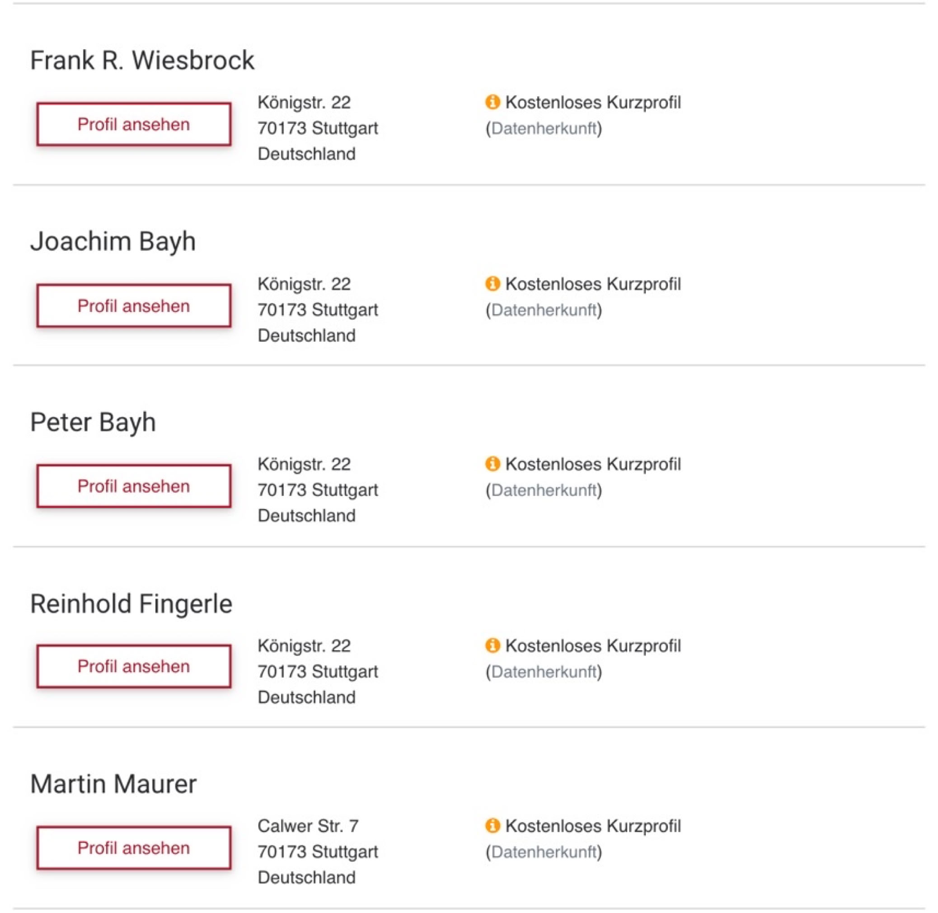The height and width of the screenshot is (913, 938).
Task: Open Frank R. Wiesbrock's profile via Profil ansehen
Action: [x=134, y=124]
